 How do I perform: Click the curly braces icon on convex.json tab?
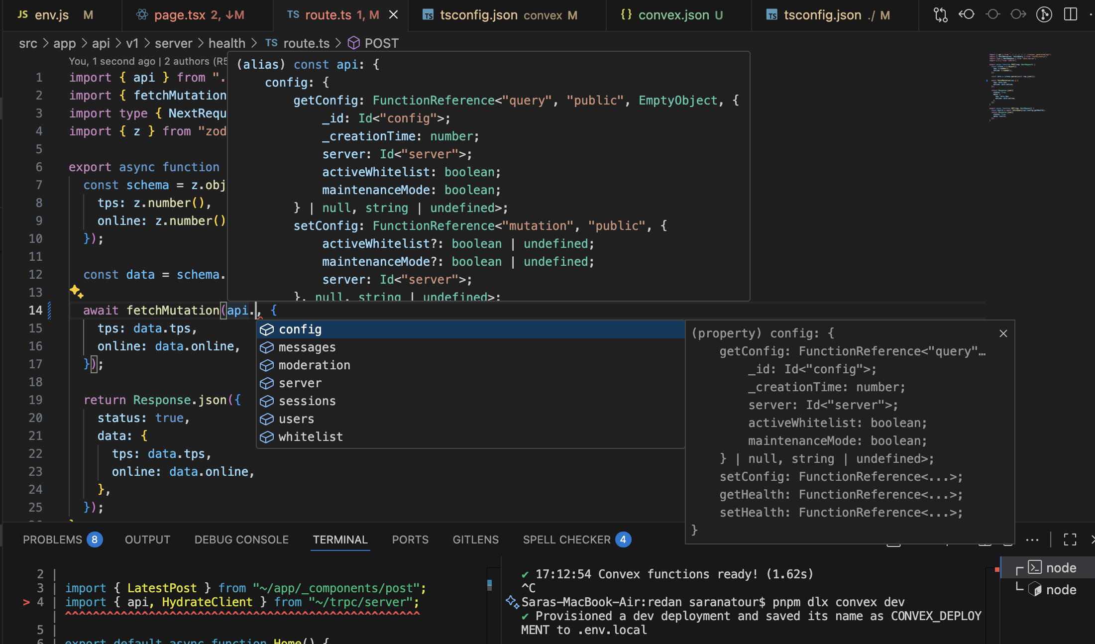point(626,15)
